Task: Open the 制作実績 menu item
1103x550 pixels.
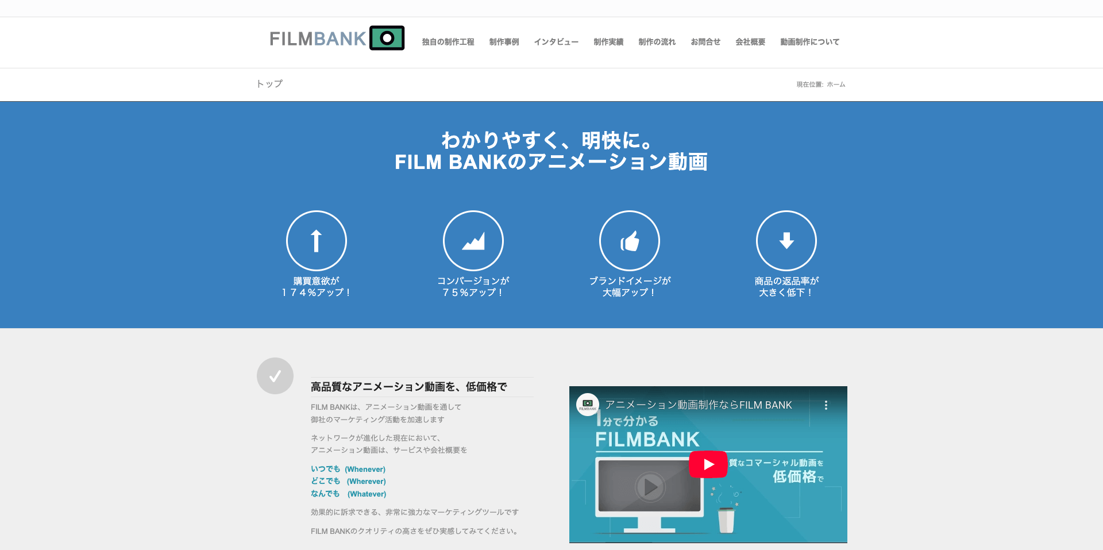Action: pyautogui.click(x=609, y=42)
